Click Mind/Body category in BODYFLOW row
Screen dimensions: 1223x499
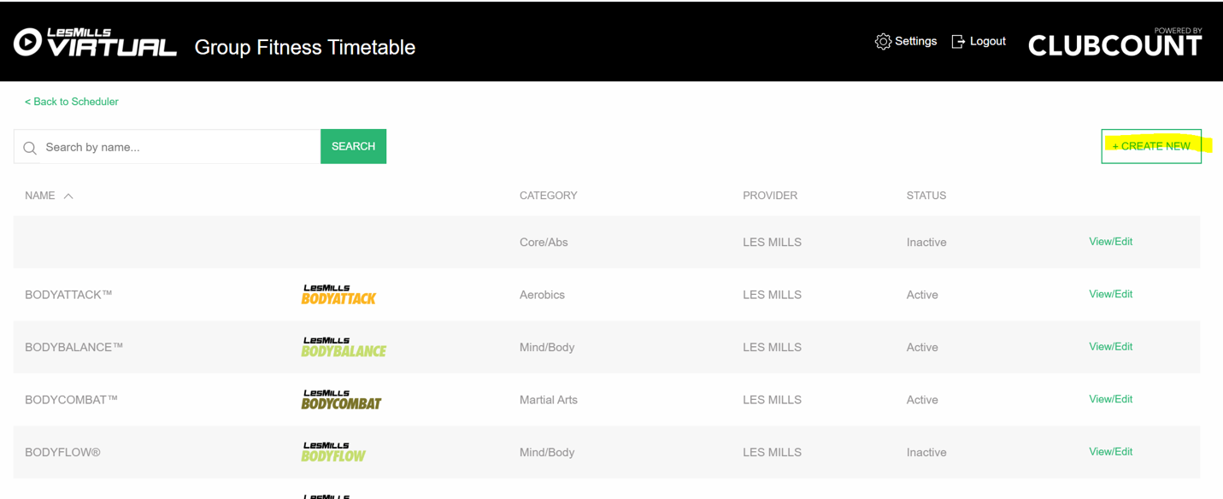click(547, 453)
